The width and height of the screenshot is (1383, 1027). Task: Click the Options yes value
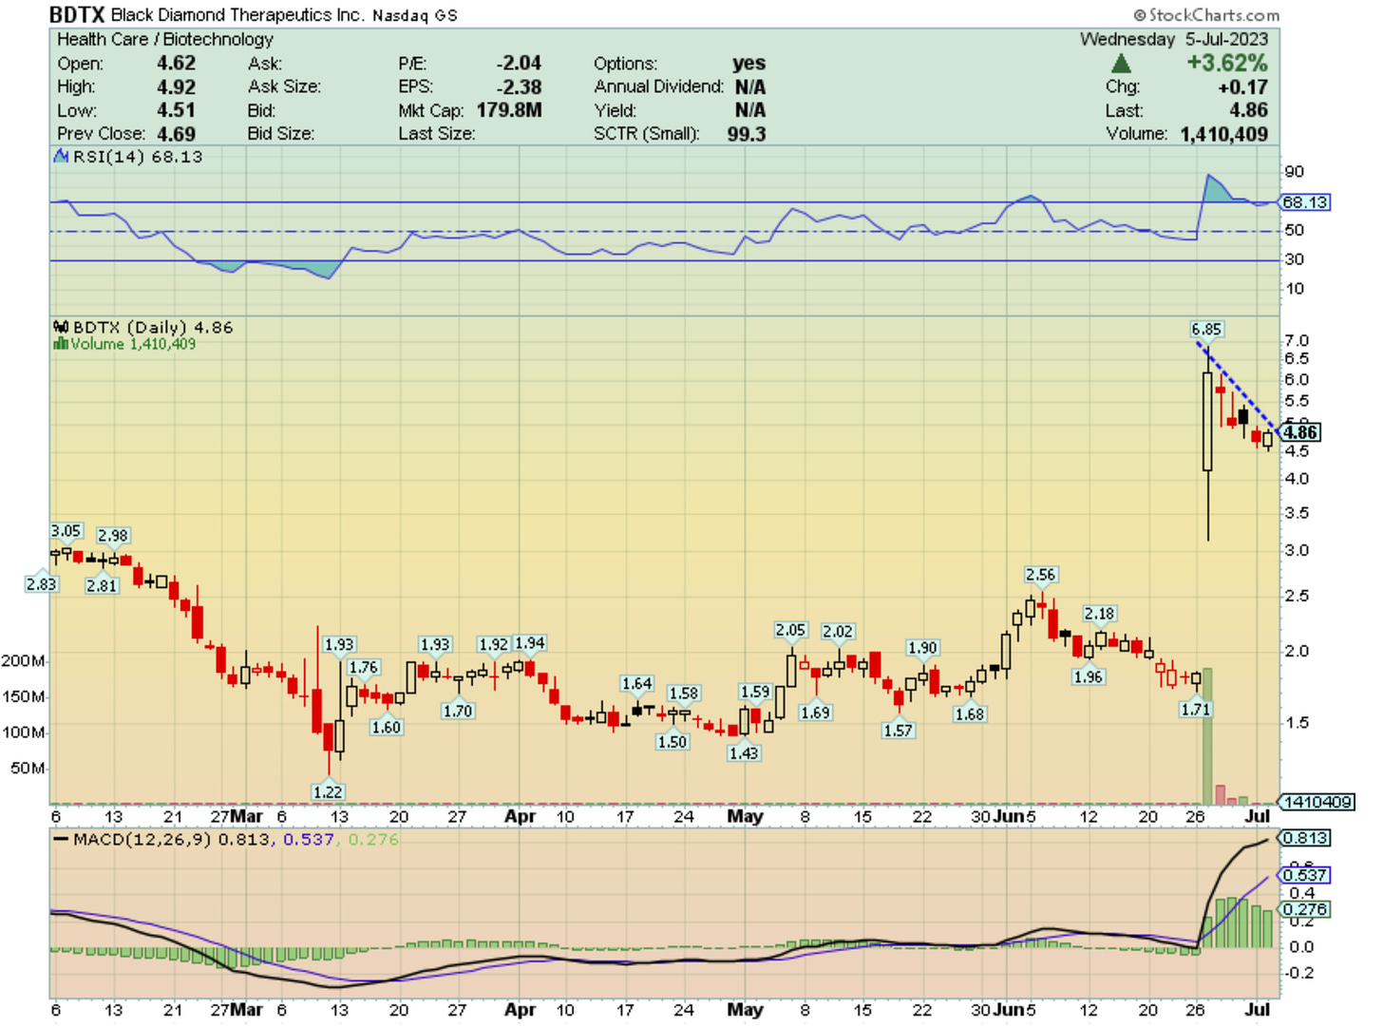point(748,64)
